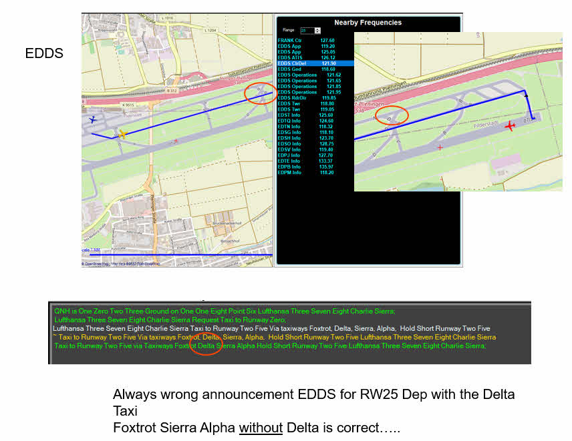Click the yellow aircraft icon on the taxiway
The height and width of the screenshot is (441, 572).
coord(122,134)
